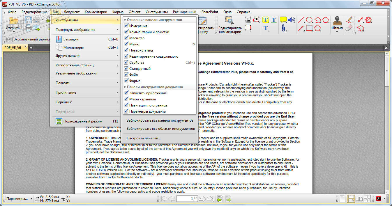Select the Arrow drawing tool

(301, 28)
